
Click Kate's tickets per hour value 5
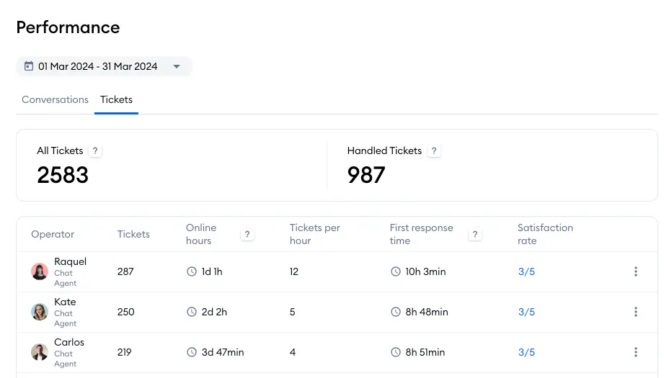pos(292,312)
